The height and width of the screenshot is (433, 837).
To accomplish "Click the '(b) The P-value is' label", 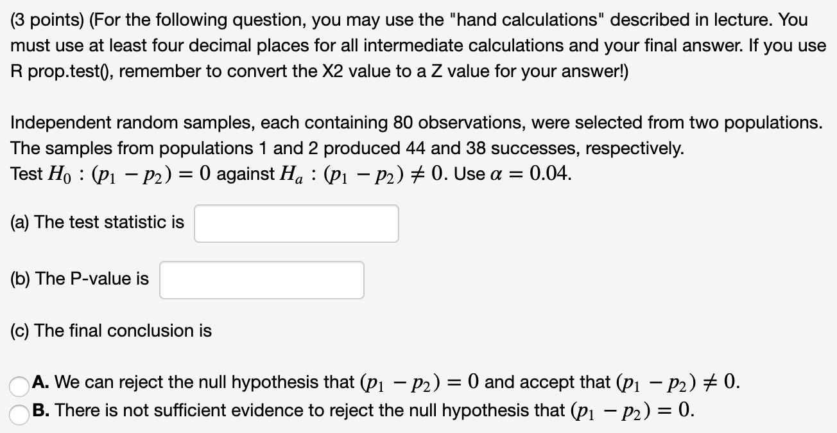I will (x=80, y=279).
